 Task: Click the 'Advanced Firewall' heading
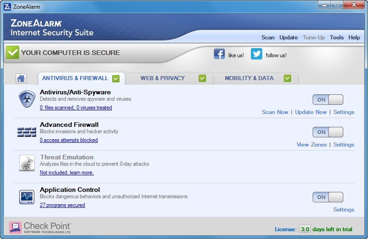tap(69, 125)
